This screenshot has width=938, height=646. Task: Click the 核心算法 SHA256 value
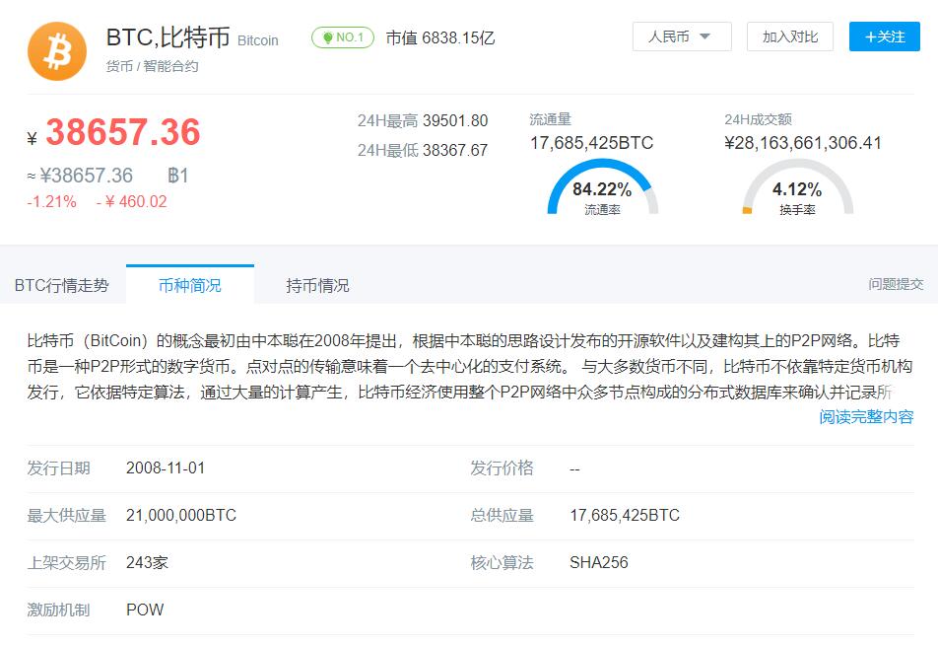(599, 563)
